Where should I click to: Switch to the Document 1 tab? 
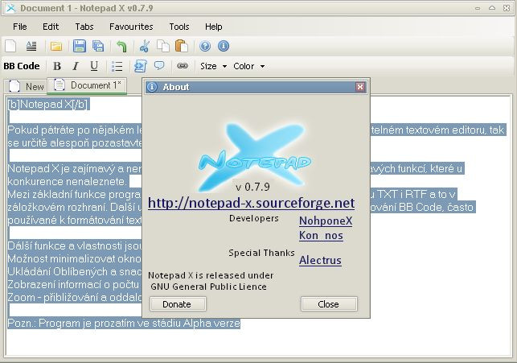pyautogui.click(x=87, y=85)
